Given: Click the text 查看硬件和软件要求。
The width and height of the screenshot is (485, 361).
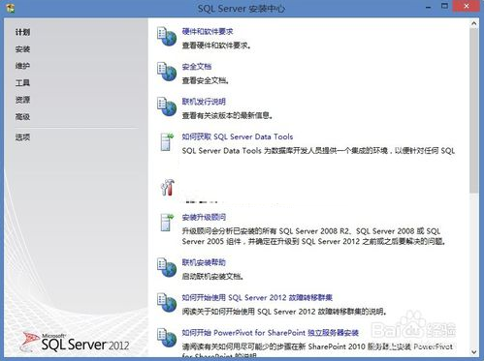Looking at the screenshot, I should (216, 45).
